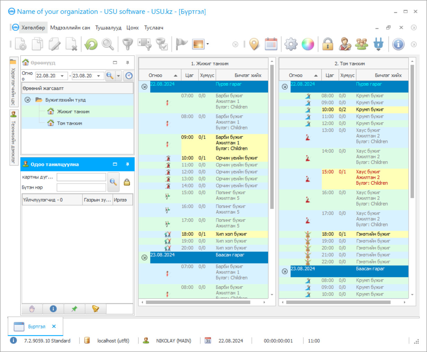This screenshot has width=427, height=352.
Task: Click the calendar icon in status bar
Action: point(208,341)
